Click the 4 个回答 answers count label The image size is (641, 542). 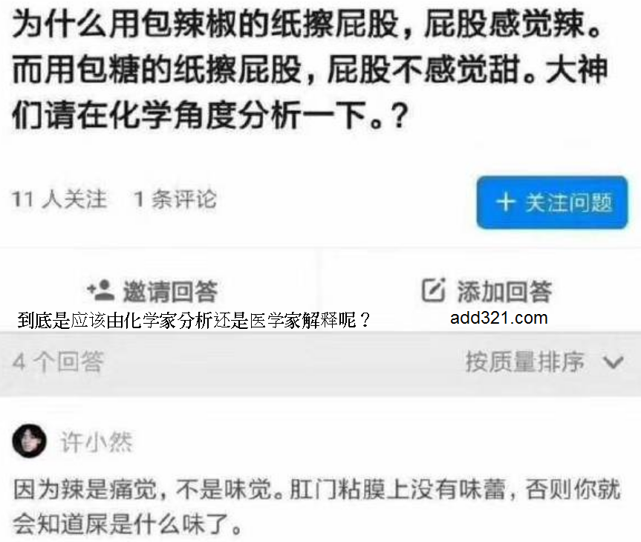point(58,362)
